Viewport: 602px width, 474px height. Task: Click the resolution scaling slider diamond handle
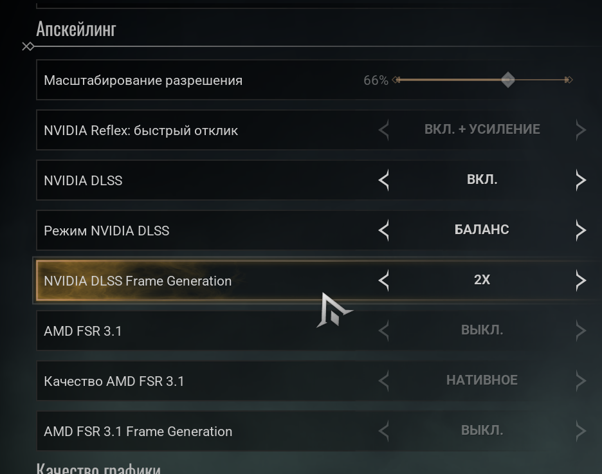[508, 80]
